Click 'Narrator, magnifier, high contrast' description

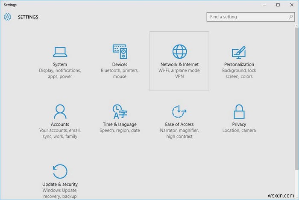pos(179,133)
